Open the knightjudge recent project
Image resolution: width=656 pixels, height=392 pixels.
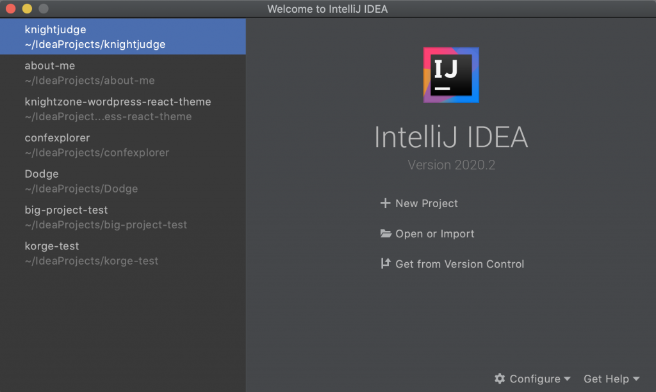coord(122,36)
